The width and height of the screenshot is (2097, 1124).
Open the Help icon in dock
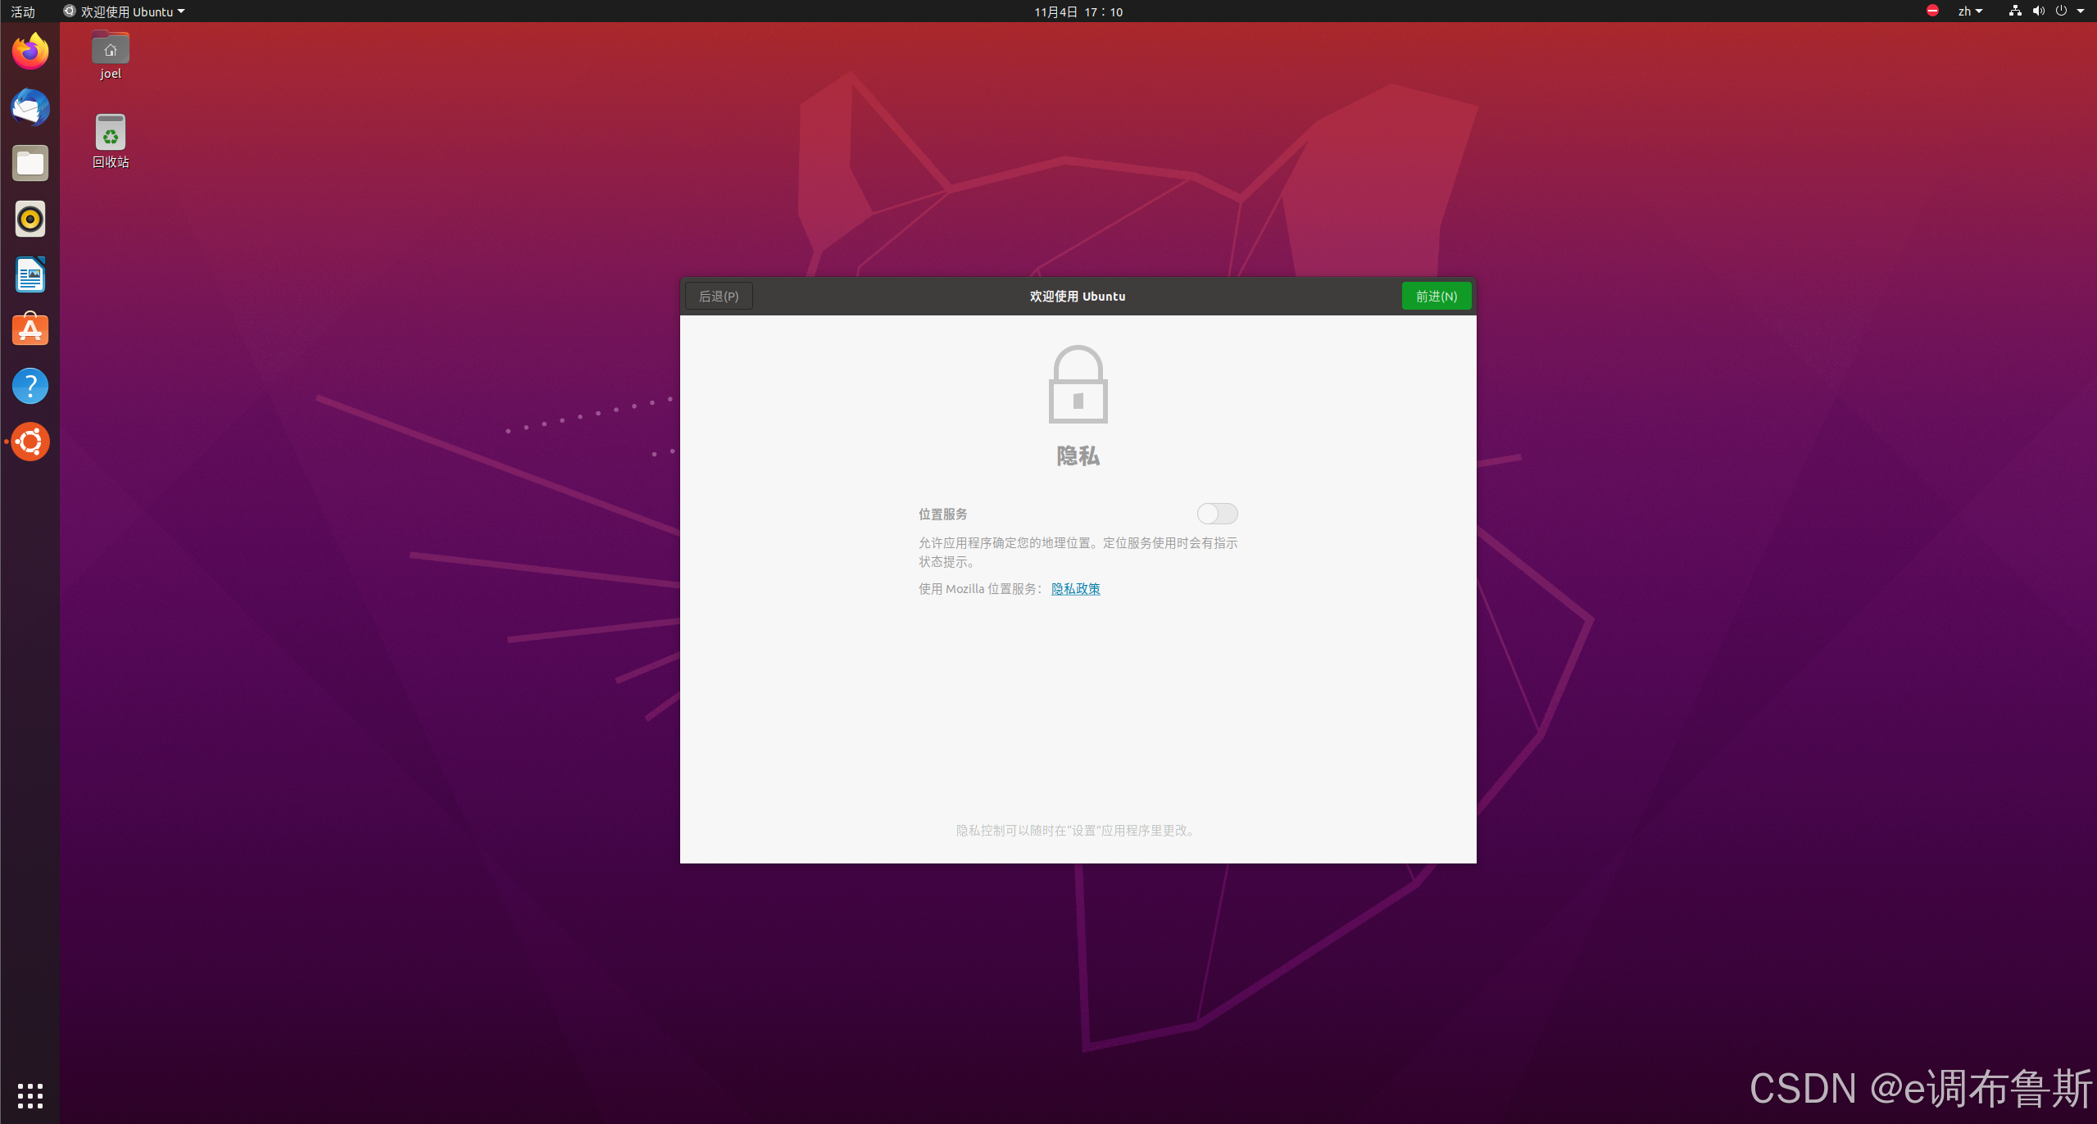pos(30,386)
